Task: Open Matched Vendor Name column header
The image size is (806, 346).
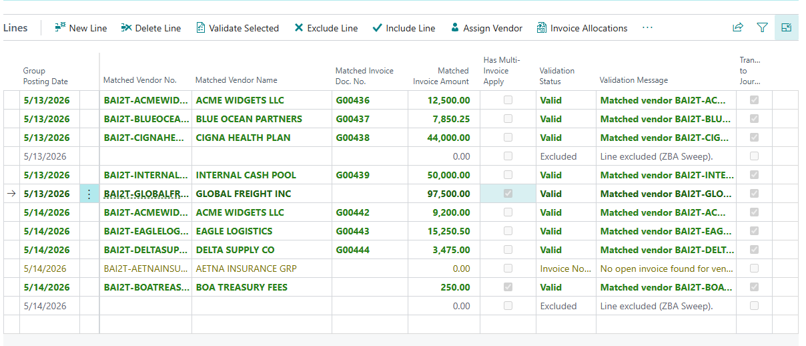Action: (x=236, y=80)
